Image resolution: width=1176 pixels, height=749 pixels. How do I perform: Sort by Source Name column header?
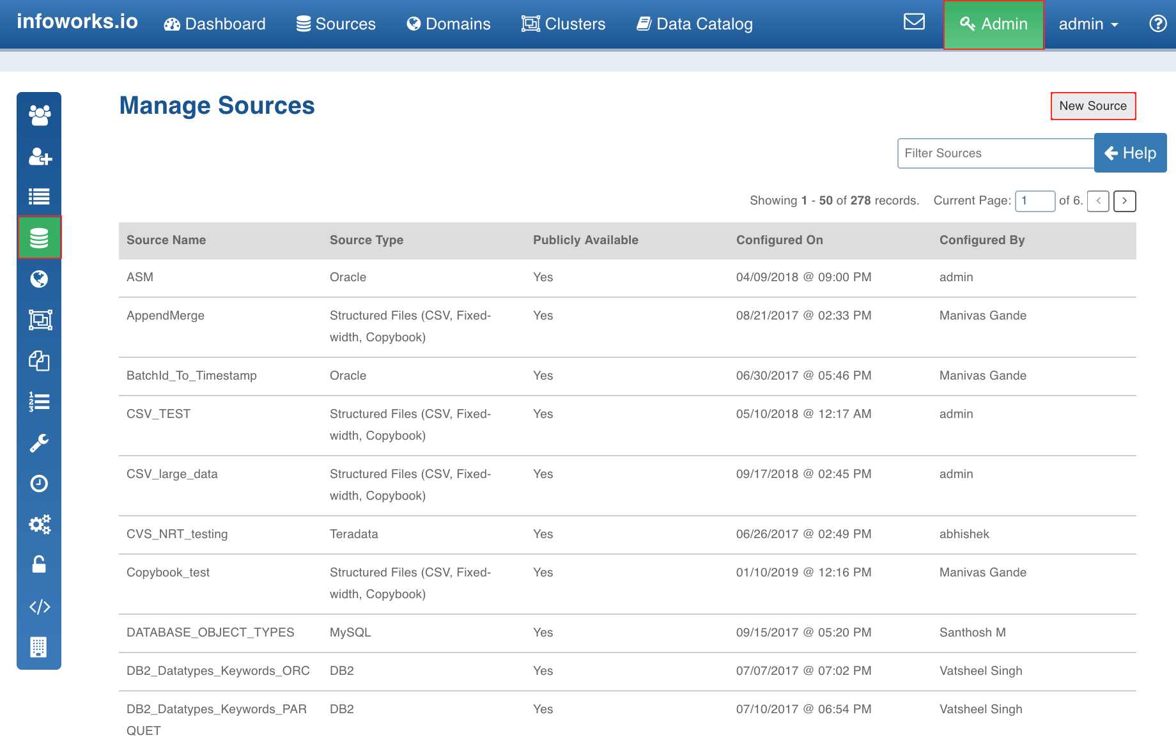[166, 240]
